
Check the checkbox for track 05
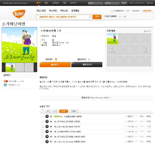pyautogui.click(x=42, y=137)
